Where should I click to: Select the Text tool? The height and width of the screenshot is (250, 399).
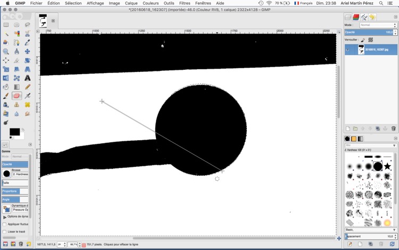[27, 78]
